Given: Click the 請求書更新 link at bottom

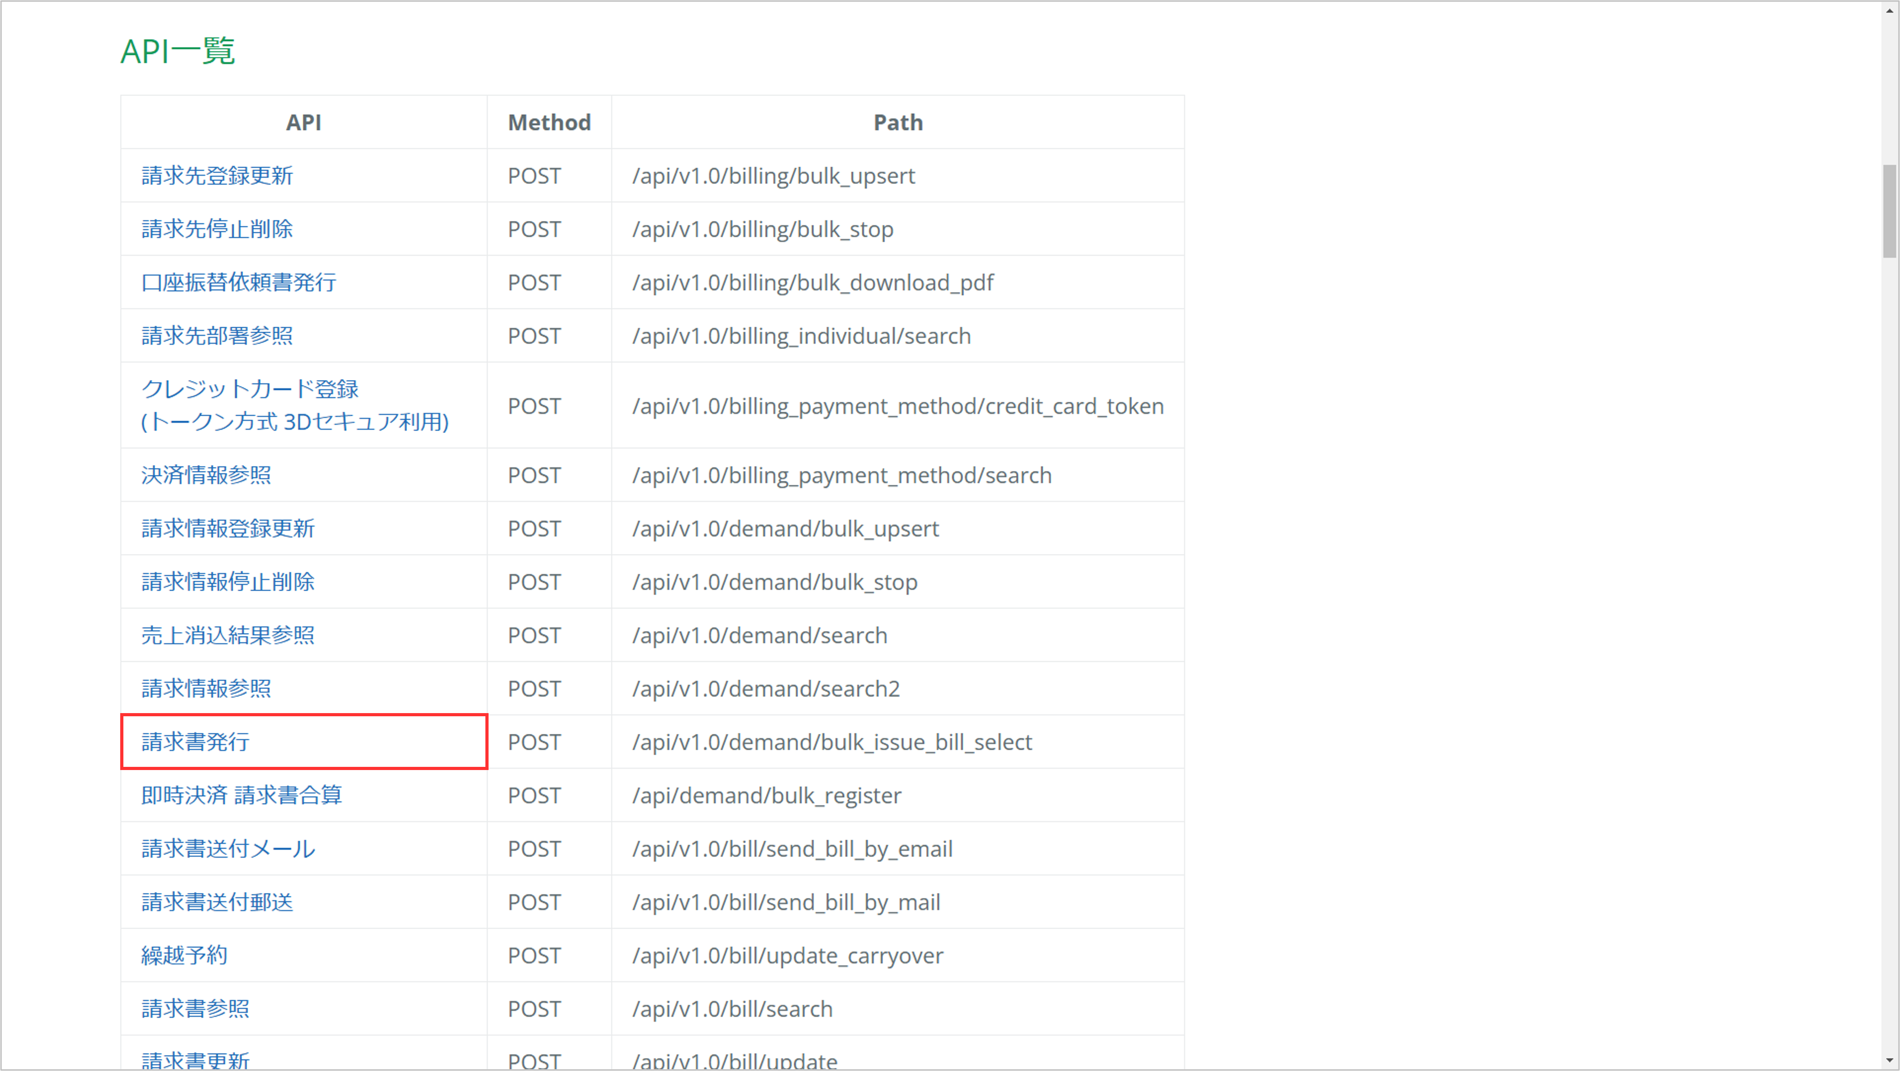Looking at the screenshot, I should [195, 1061].
